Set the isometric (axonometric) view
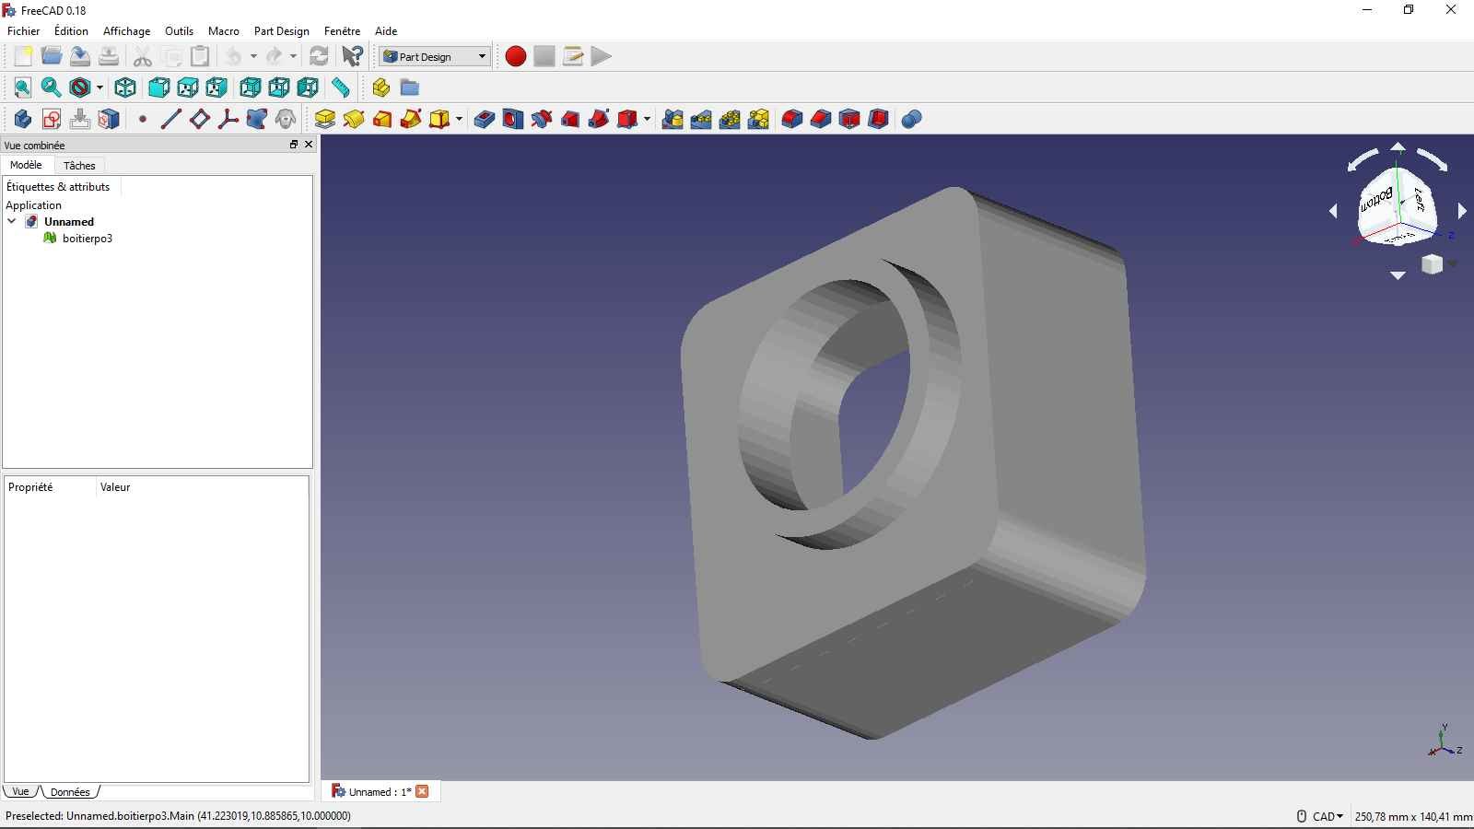1474x829 pixels. coord(125,88)
